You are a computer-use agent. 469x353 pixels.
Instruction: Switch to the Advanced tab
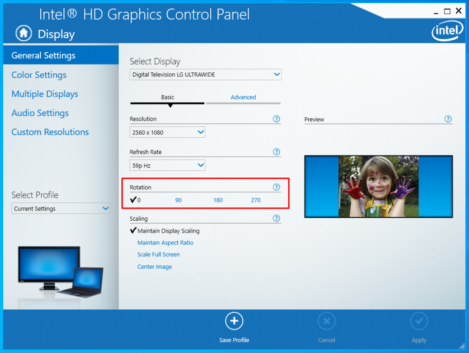(x=243, y=98)
